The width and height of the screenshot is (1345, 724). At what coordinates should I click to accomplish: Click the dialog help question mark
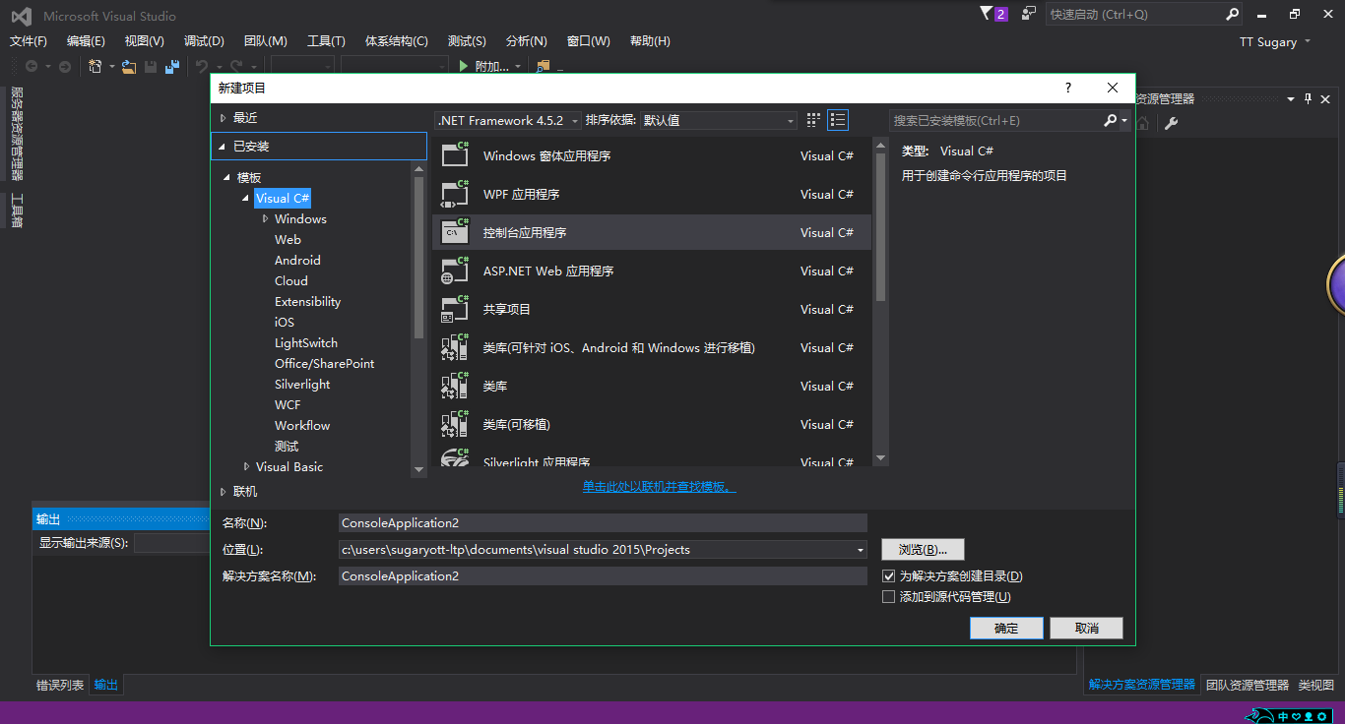click(1068, 88)
